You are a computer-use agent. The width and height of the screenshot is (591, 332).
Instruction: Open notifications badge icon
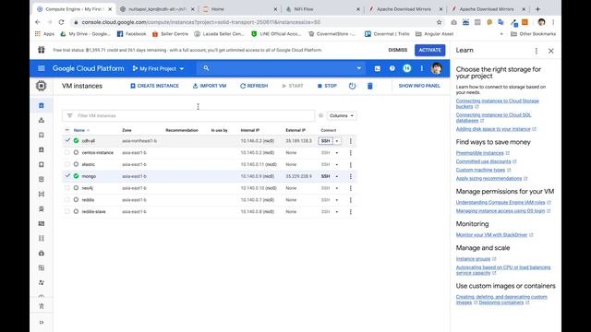tap(406, 68)
